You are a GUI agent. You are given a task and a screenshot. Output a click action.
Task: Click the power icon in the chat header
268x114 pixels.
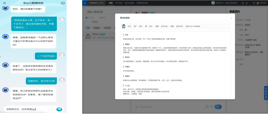(63, 3)
